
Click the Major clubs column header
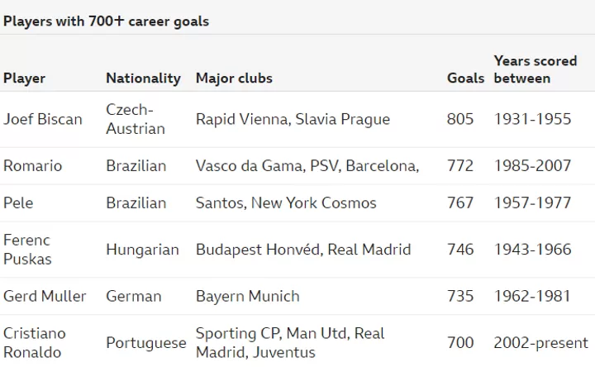[x=234, y=79]
